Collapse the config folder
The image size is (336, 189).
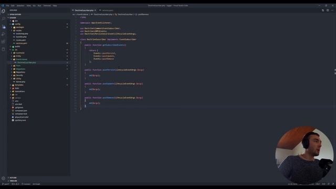click(x=17, y=24)
